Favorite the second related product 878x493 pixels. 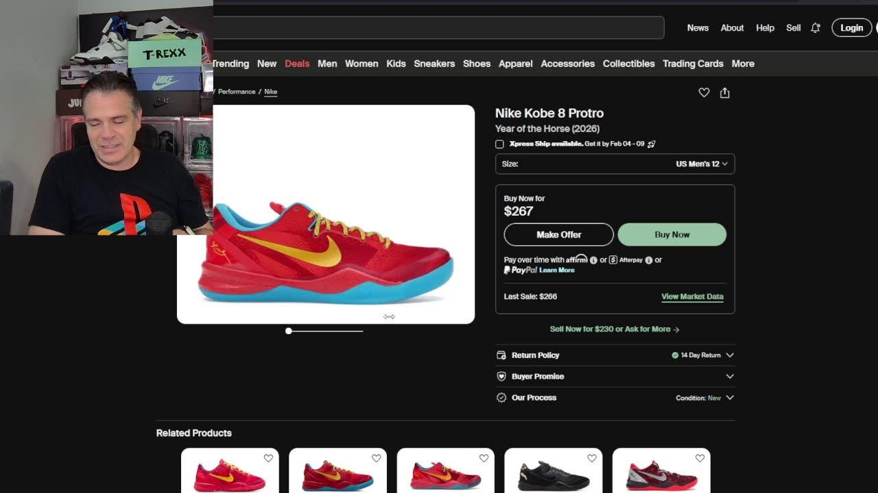[376, 458]
